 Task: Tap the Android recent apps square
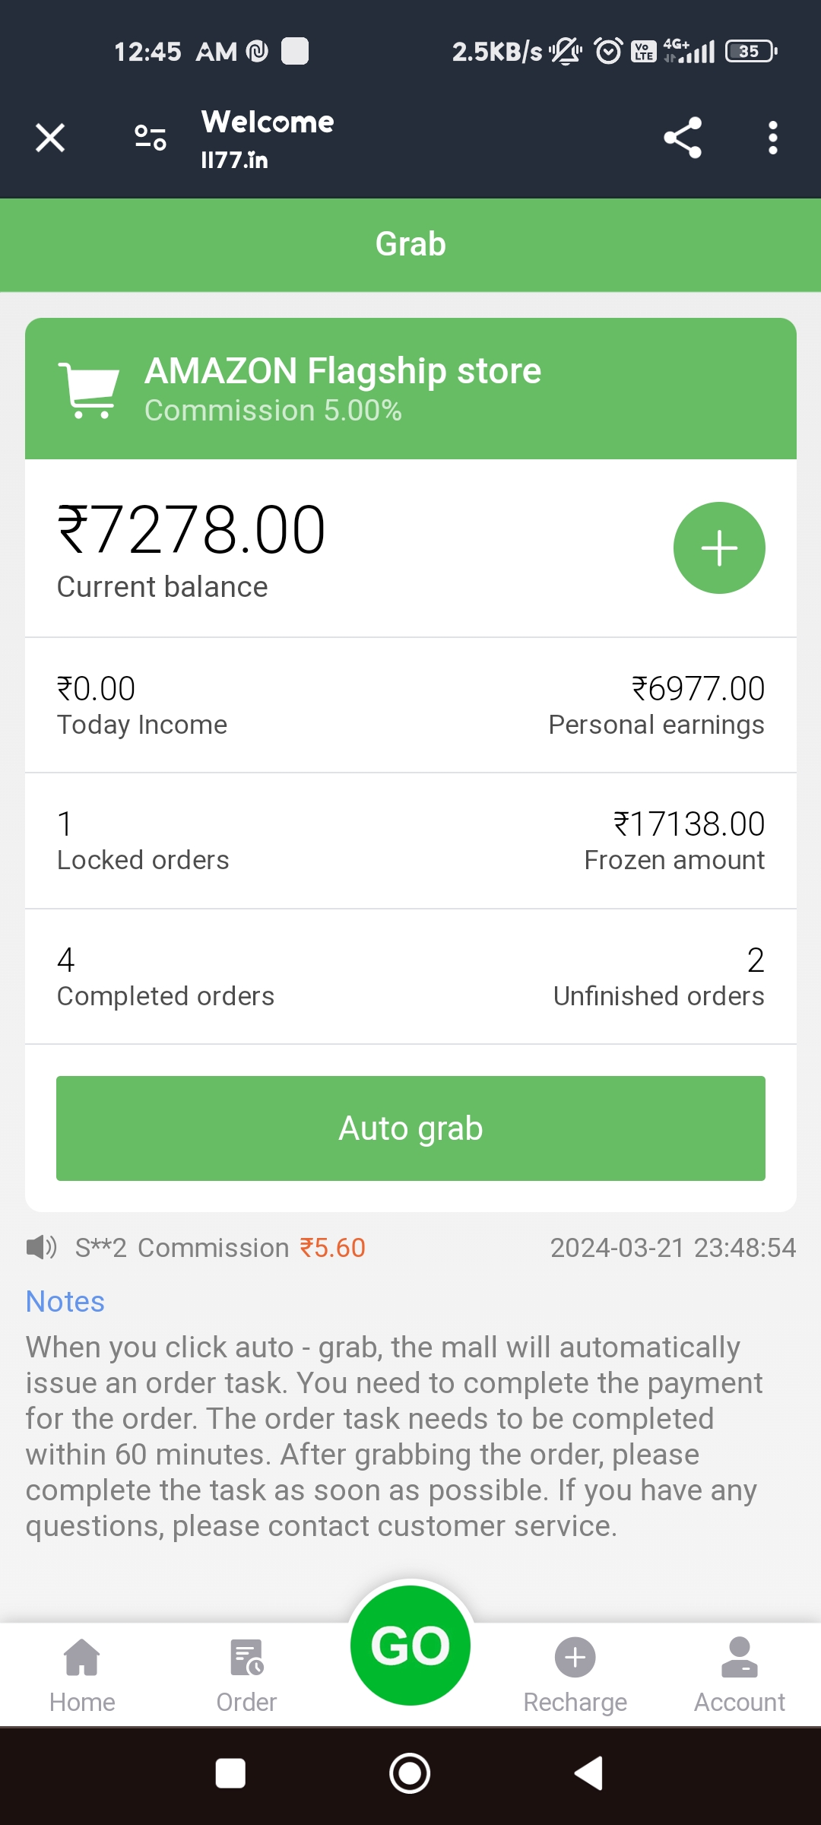click(x=230, y=1774)
